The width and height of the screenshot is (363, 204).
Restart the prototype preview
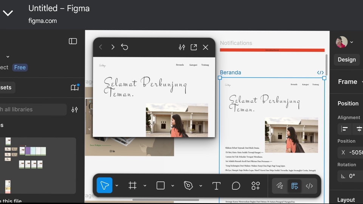[125, 47]
